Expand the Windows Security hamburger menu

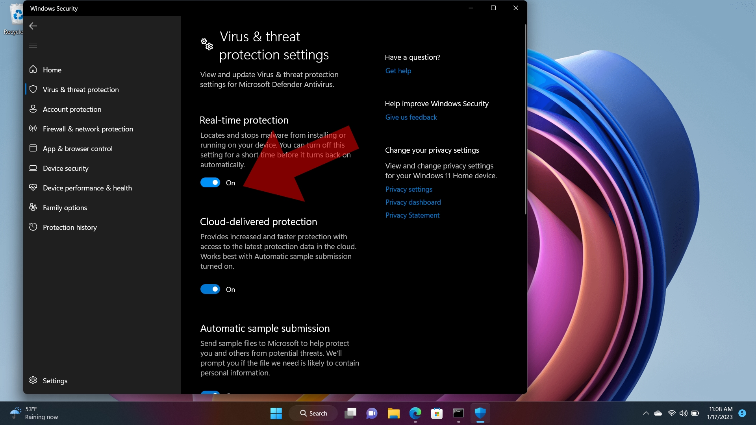click(33, 46)
